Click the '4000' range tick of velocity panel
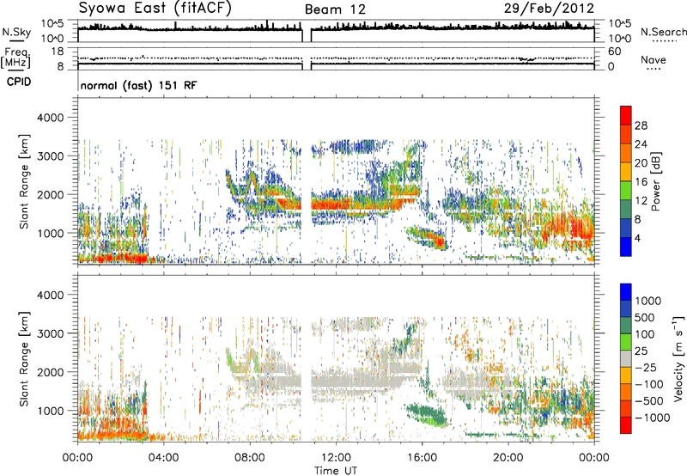Image resolution: width=687 pixels, height=476 pixels. pyautogui.click(x=51, y=295)
